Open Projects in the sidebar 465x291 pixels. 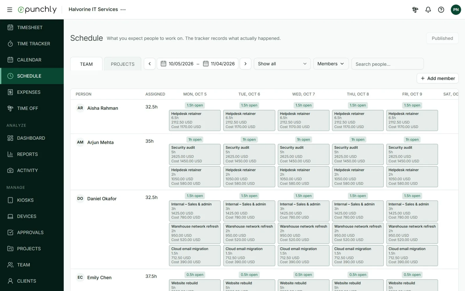32,249
